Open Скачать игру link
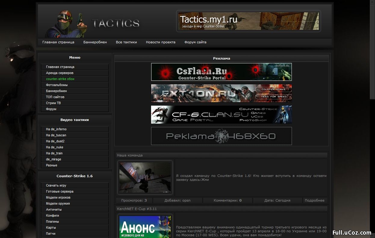Screen dimensions: 375x238 tap(75, 185)
